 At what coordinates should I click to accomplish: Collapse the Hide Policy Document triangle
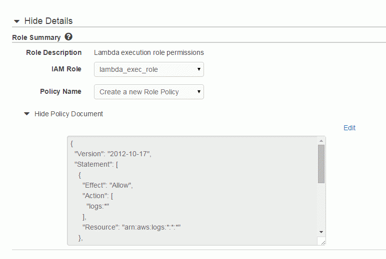pyautogui.click(x=27, y=114)
